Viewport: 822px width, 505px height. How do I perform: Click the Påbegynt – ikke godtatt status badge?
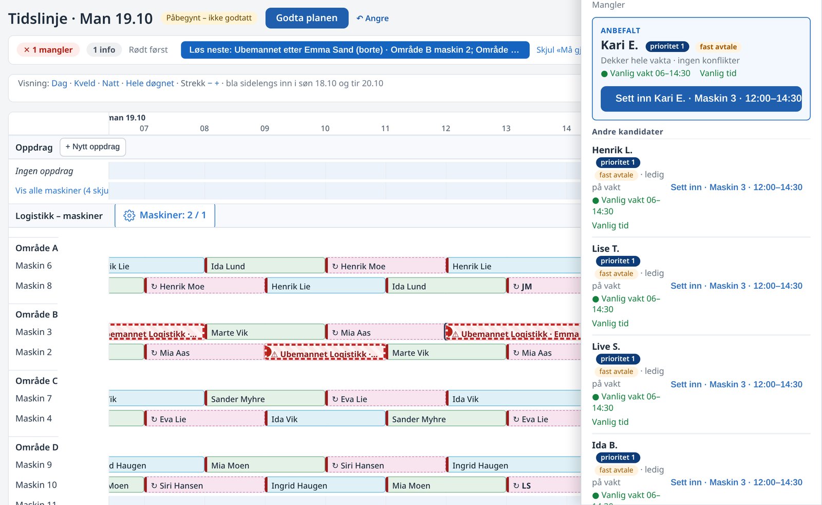click(x=209, y=18)
